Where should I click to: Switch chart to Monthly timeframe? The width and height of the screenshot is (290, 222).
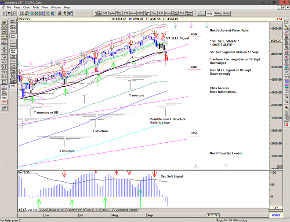click(226, 14)
